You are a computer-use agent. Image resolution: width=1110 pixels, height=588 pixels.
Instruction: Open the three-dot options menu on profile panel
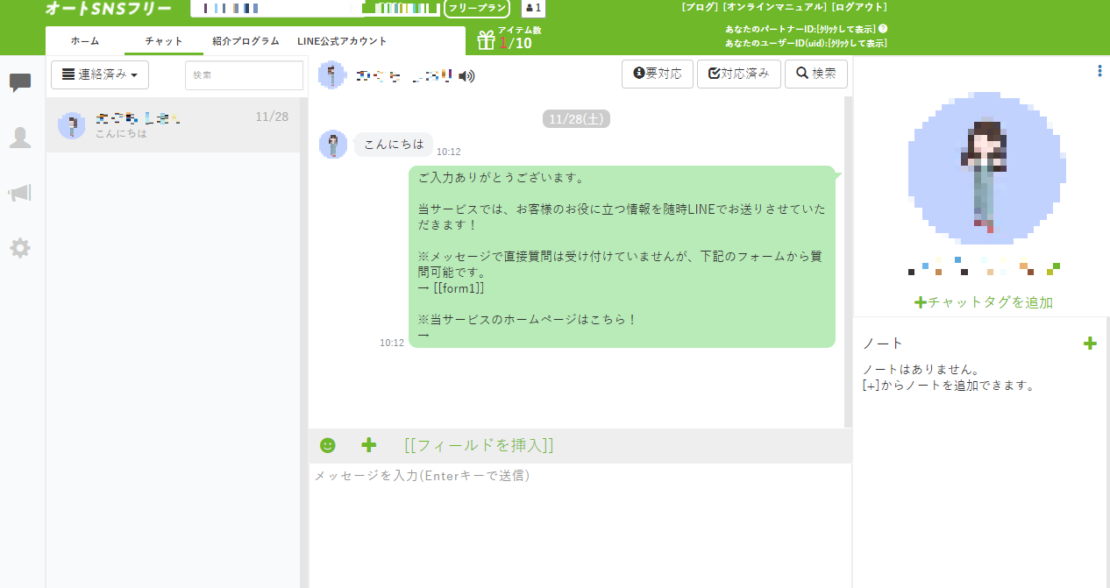1099,71
